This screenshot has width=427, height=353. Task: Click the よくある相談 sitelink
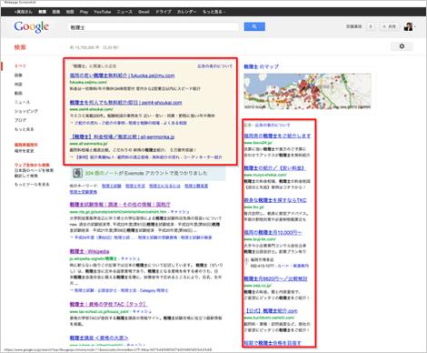click(175, 123)
